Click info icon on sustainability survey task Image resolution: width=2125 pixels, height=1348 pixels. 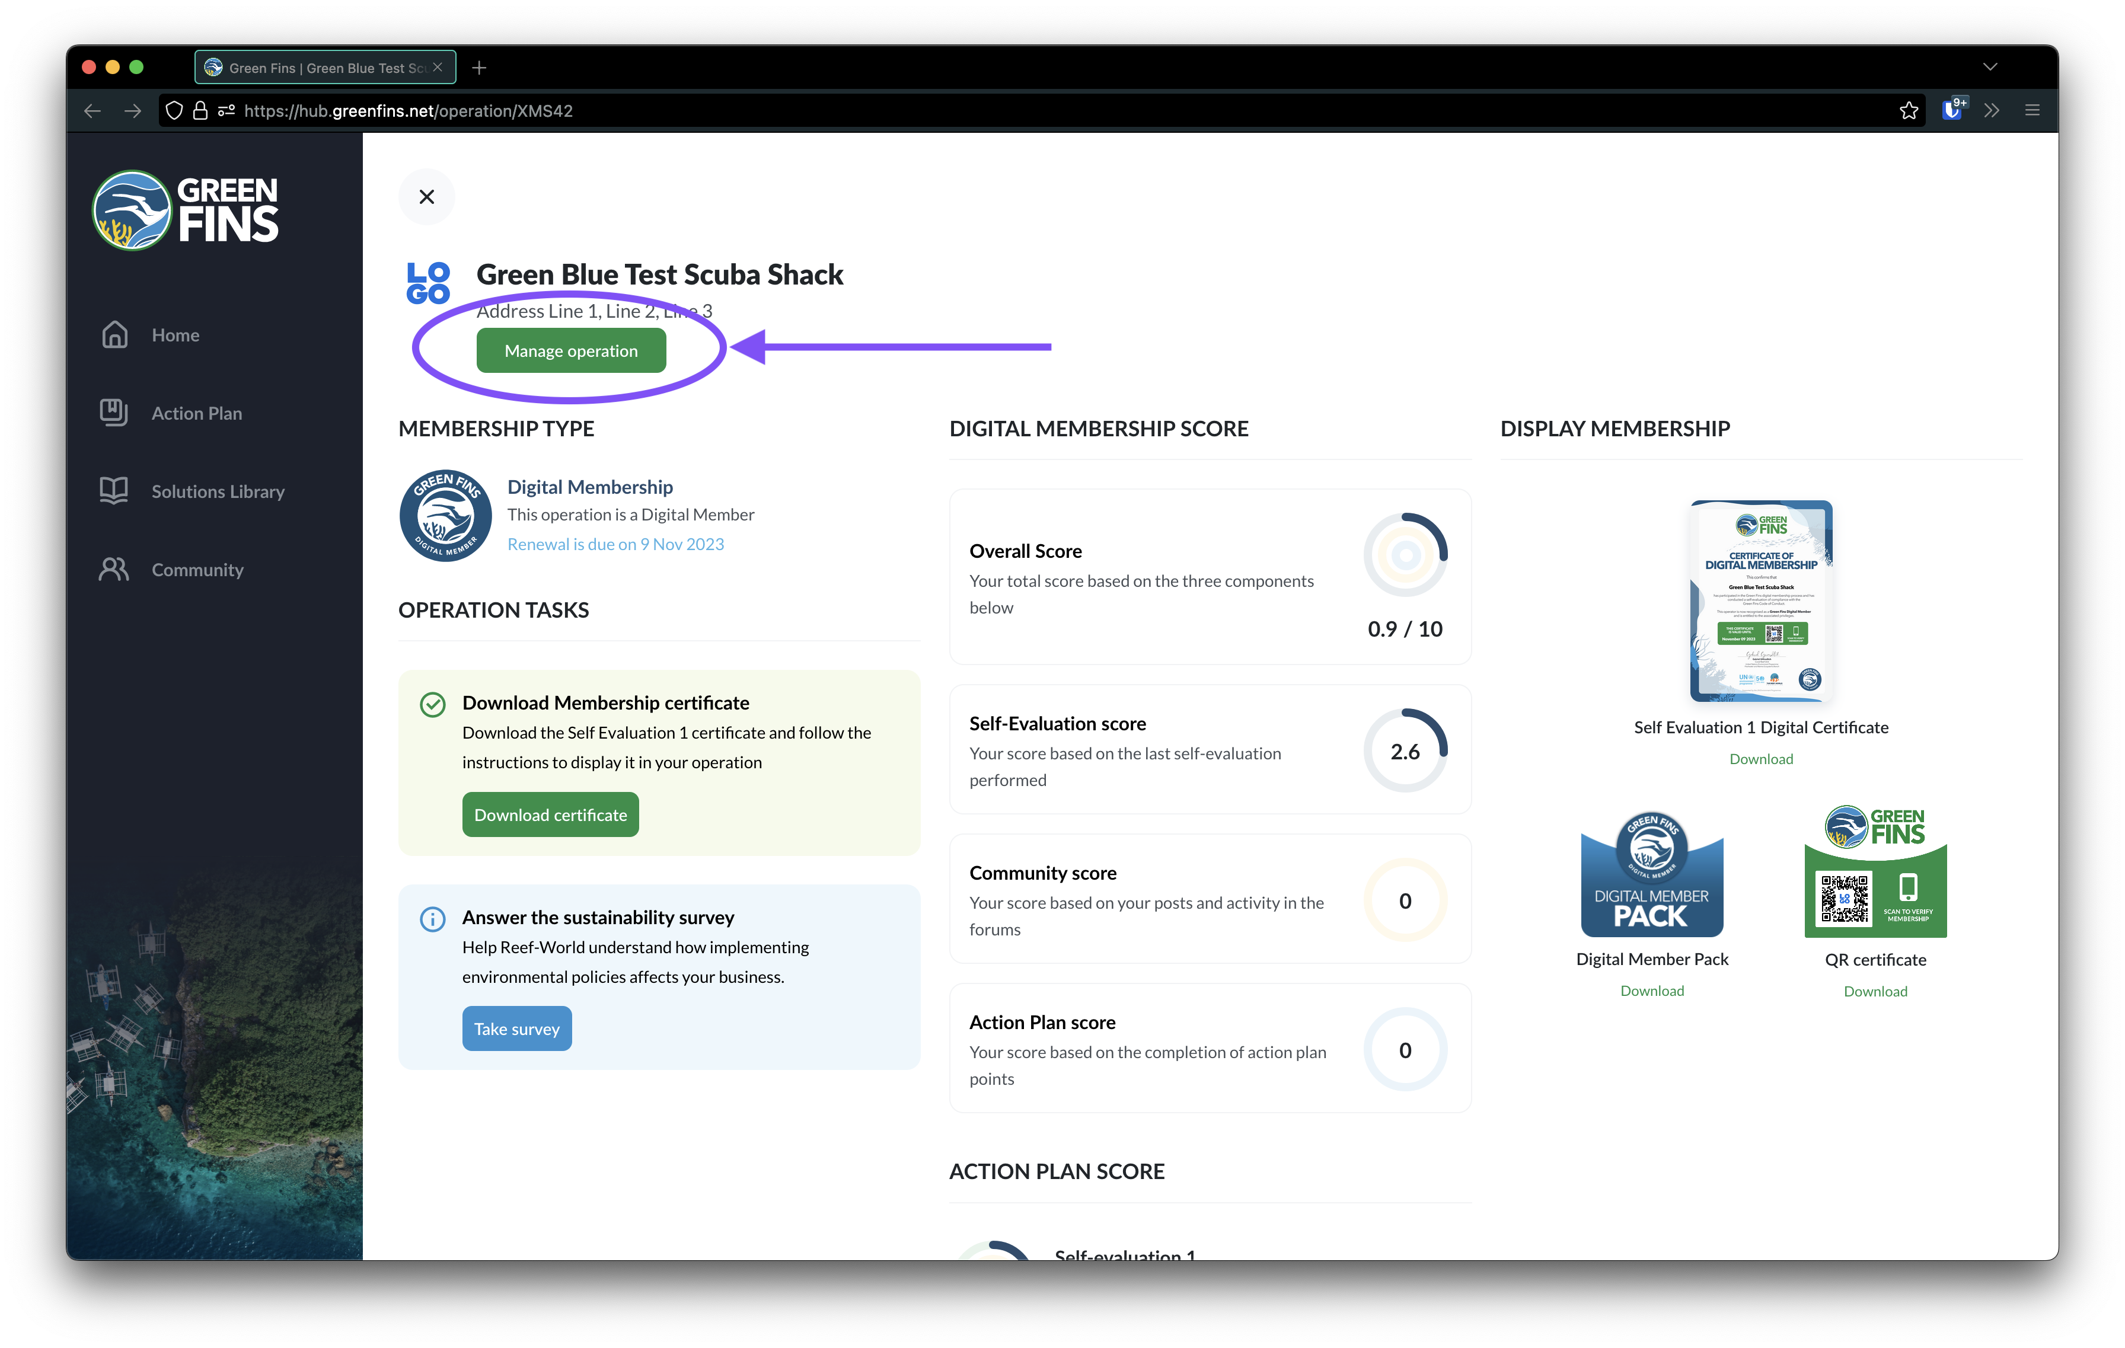432,919
